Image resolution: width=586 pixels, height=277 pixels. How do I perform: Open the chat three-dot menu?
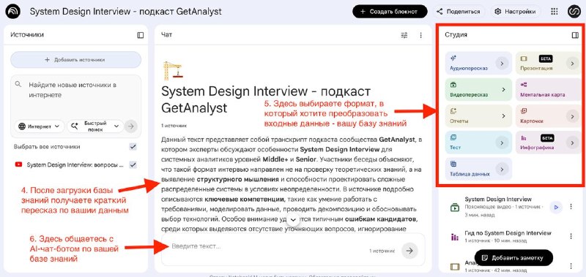[x=420, y=35]
